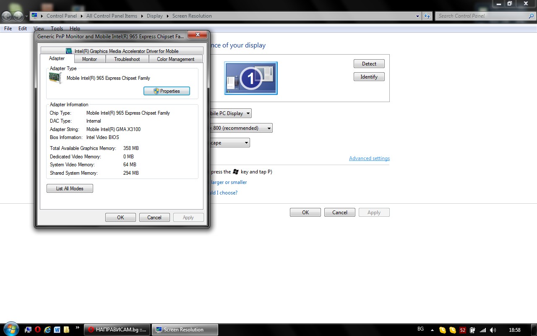Select the monitor 1 display thumbnail
537x336 pixels.
[x=251, y=78]
